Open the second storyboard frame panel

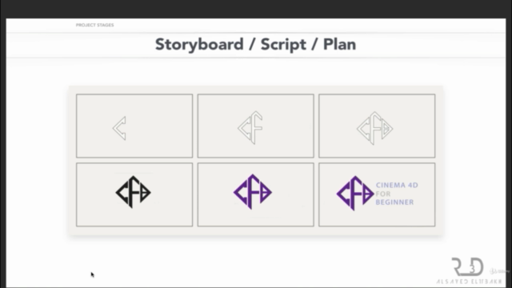[256, 126]
